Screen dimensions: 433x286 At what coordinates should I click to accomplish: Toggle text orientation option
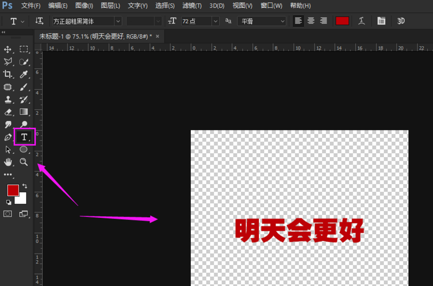tap(39, 21)
